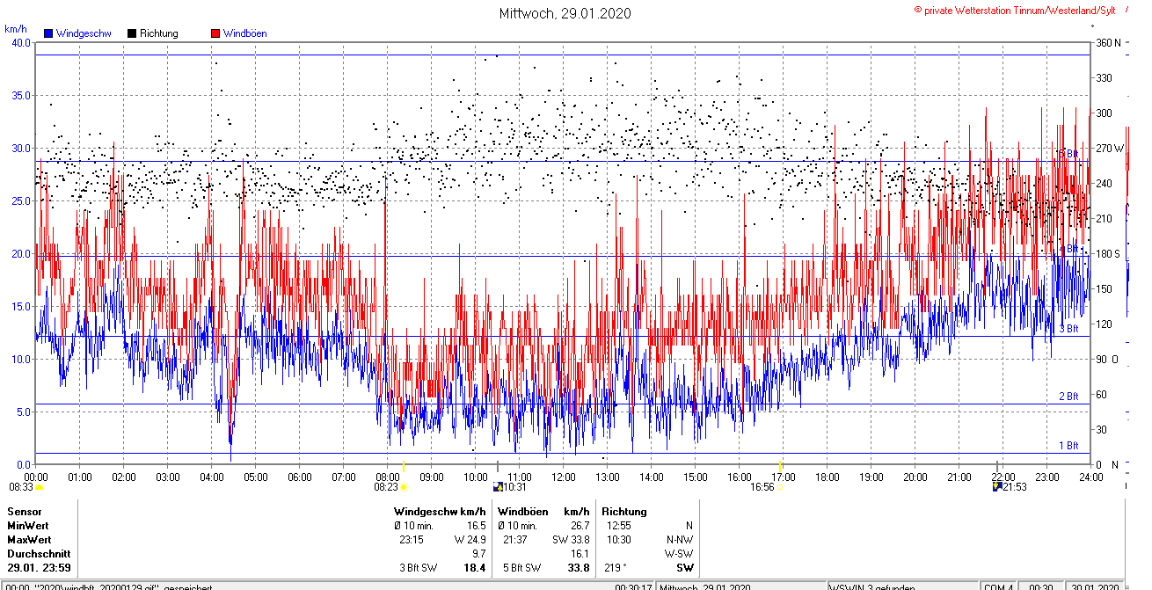The width and height of the screenshot is (1152, 590).
Task: Click the MaxWert row label
Action: pyautogui.click(x=30, y=539)
